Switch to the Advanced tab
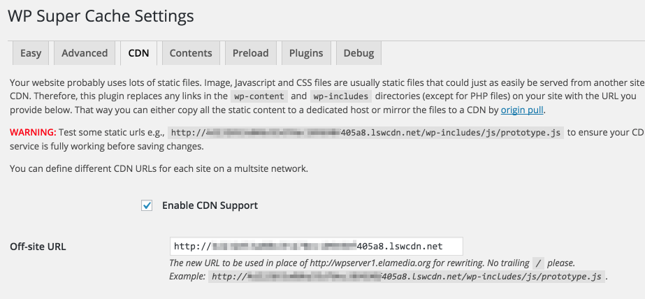The image size is (645, 299). [85, 53]
